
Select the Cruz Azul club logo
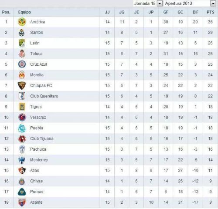coord(22,64)
